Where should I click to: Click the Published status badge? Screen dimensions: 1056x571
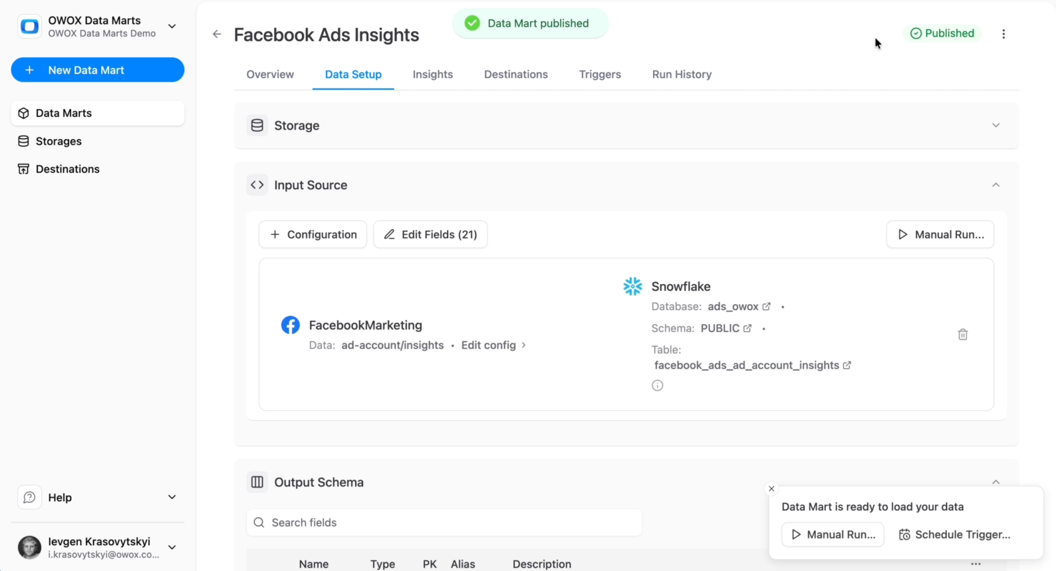(x=942, y=33)
